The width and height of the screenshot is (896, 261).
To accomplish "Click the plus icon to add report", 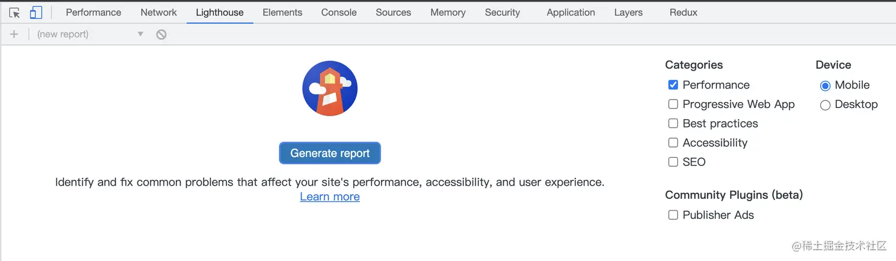I will [14, 34].
